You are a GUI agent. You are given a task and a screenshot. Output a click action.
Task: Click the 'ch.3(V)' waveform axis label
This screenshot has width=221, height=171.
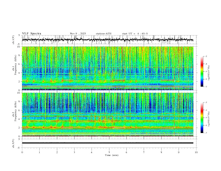click(13, 143)
